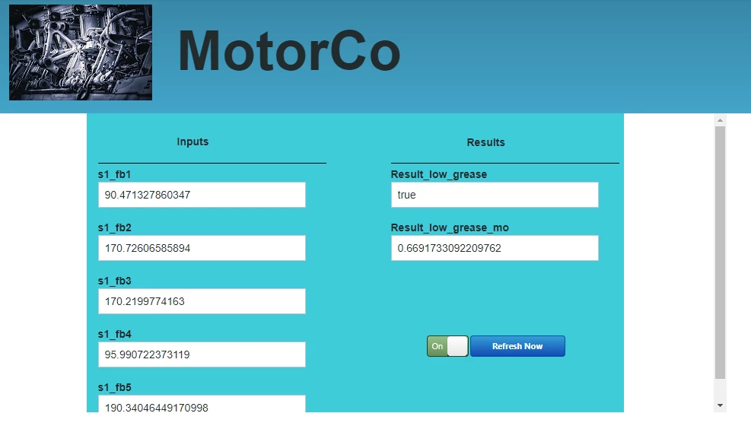Click the s1_fb5 input field
The image size is (751, 426).
(x=202, y=403)
